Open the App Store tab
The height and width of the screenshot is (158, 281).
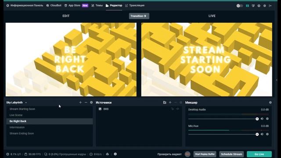tap(76, 5)
